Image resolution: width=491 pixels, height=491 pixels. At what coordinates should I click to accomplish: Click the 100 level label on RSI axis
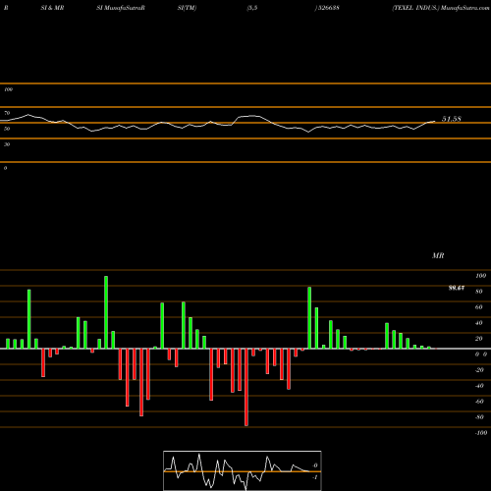(8, 89)
